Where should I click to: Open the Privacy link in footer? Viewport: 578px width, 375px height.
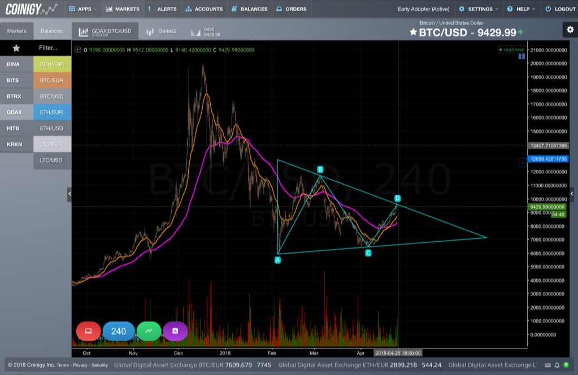coord(80,365)
